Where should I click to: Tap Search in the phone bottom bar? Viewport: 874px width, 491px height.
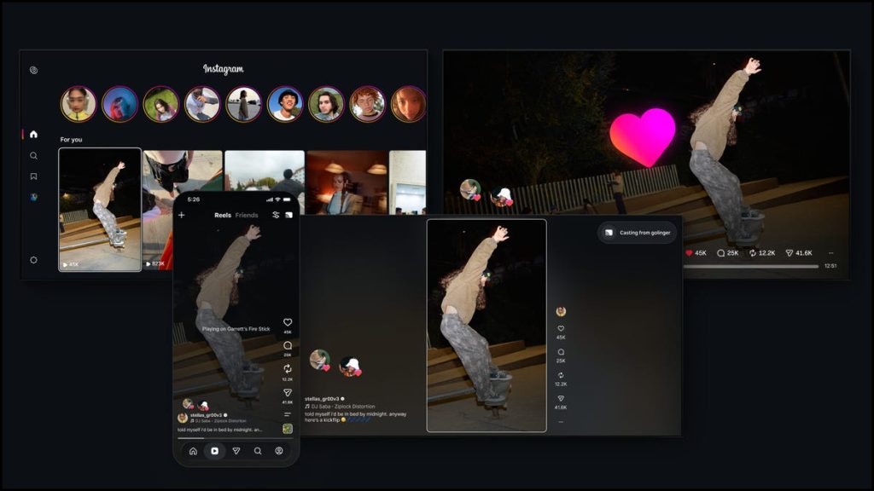tap(258, 451)
